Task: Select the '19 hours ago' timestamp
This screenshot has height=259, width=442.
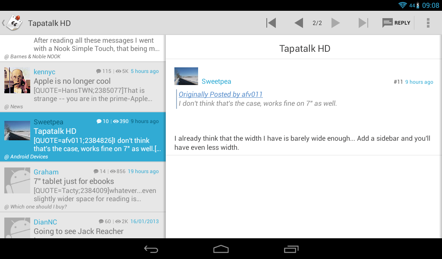Action: (x=143, y=171)
